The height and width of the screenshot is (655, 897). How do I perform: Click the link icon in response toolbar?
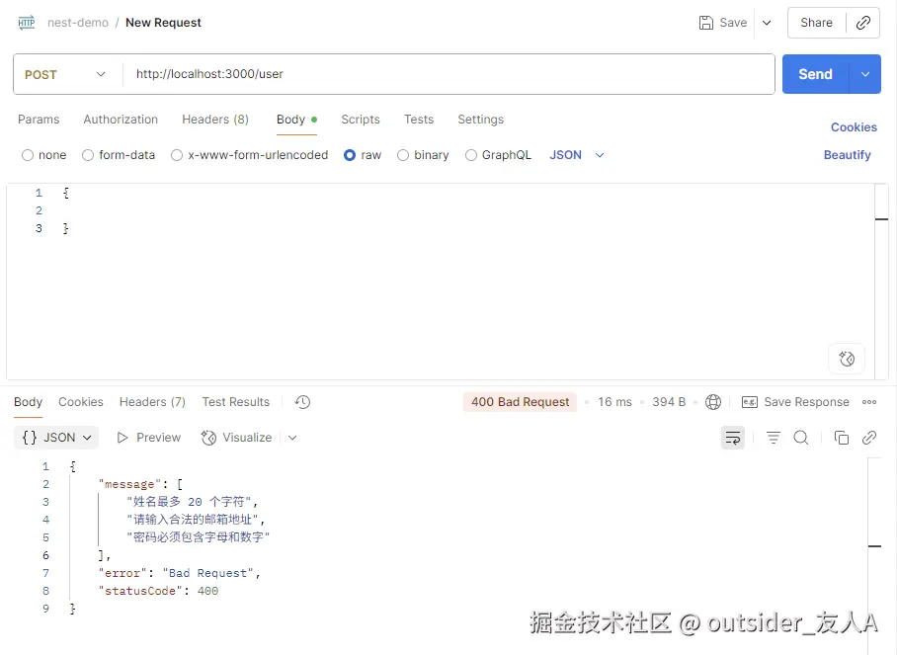click(870, 438)
